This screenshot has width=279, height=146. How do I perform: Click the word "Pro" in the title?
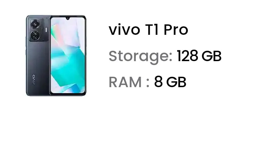pos(176,30)
